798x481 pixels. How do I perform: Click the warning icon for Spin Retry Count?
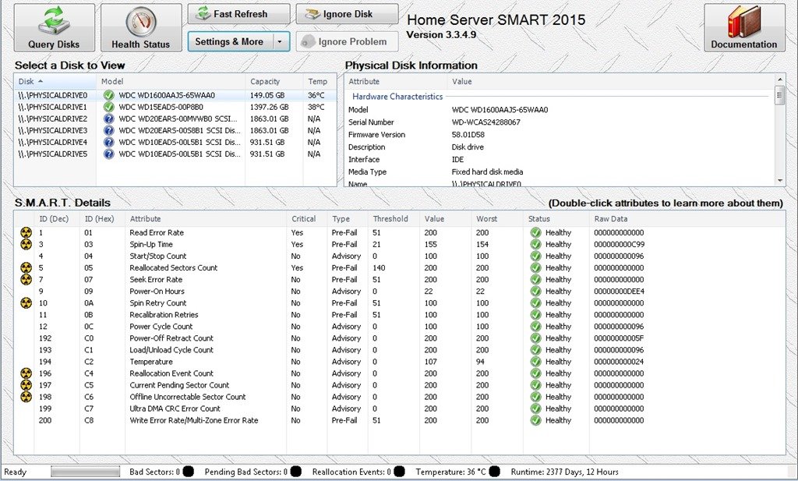26,302
